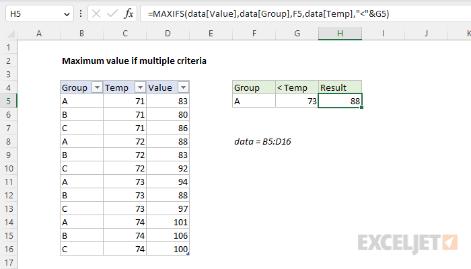The height and width of the screenshot is (269, 471).
Task: Click the criteria table 'Group' header in column F
Action: point(254,87)
